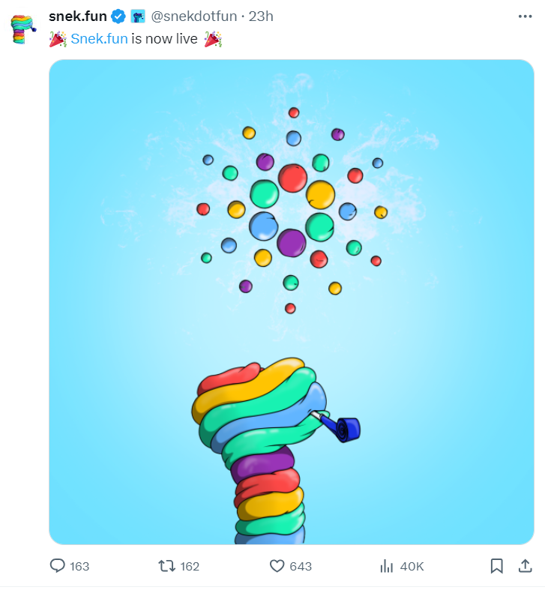Like the post with the heart icon
Viewport: 545px width, 596px height.
tap(276, 566)
